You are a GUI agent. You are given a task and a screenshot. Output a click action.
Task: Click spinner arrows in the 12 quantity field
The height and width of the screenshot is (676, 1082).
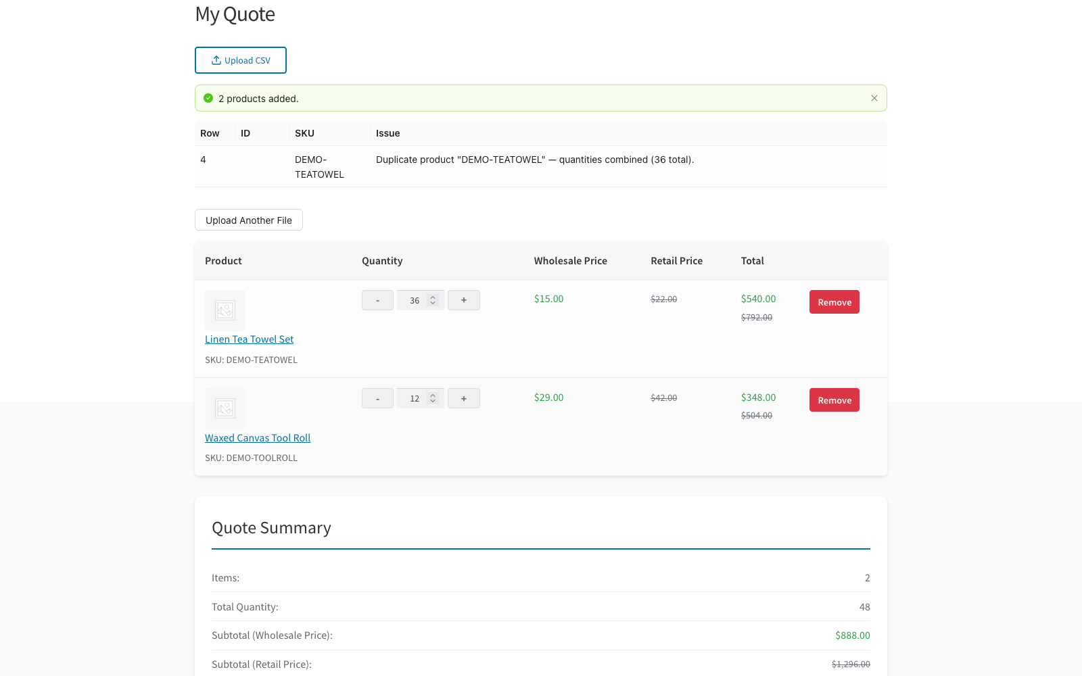pyautogui.click(x=433, y=398)
